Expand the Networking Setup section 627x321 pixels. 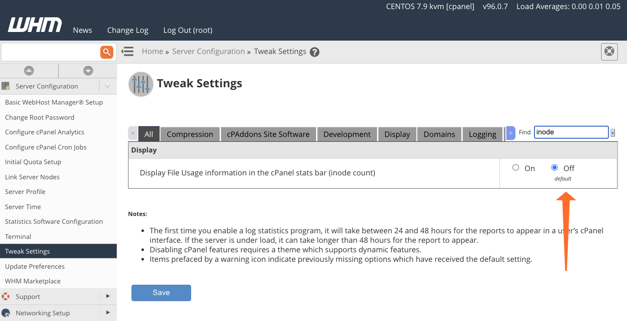point(108,312)
